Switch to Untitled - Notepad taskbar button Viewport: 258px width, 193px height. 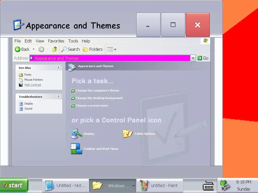click(66, 186)
